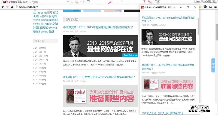Open the Chrome hamburger menu

(215, 7)
